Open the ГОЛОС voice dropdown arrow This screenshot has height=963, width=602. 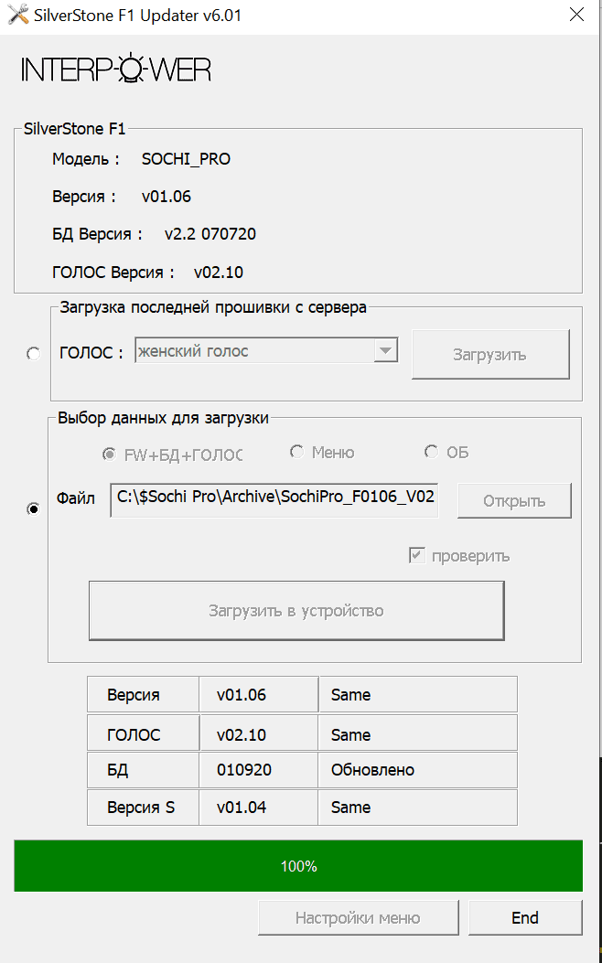tap(386, 351)
